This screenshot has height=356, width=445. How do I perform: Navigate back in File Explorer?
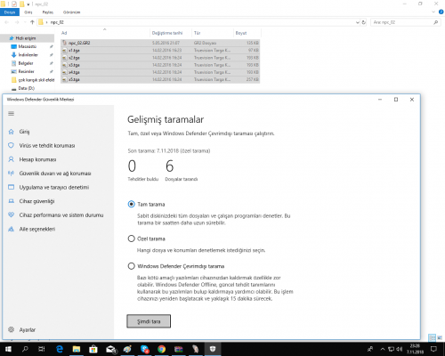click(x=7, y=22)
